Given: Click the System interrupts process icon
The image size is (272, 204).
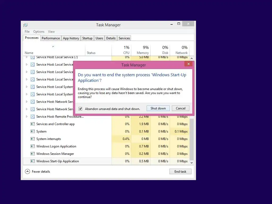Looking at the screenshot, I should [x=33, y=139].
